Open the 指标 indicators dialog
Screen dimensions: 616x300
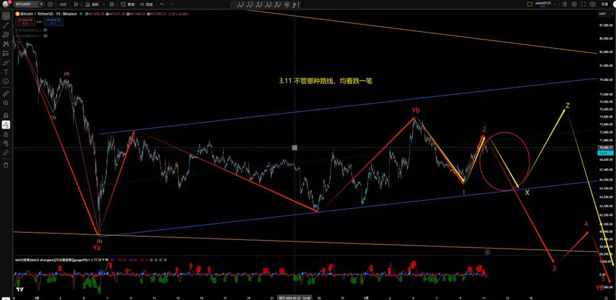pos(92,4)
